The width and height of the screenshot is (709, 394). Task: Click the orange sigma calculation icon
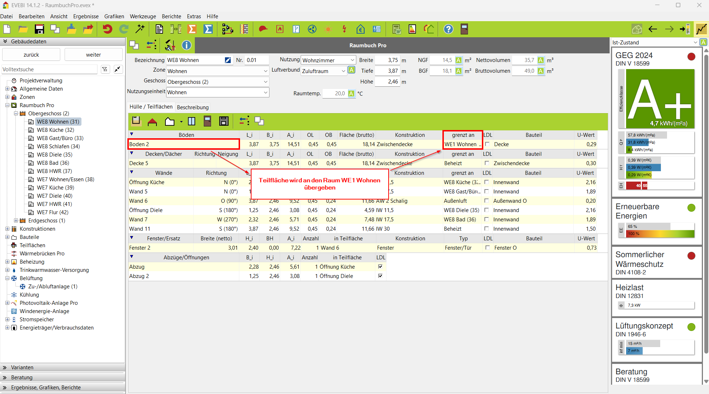(x=192, y=29)
